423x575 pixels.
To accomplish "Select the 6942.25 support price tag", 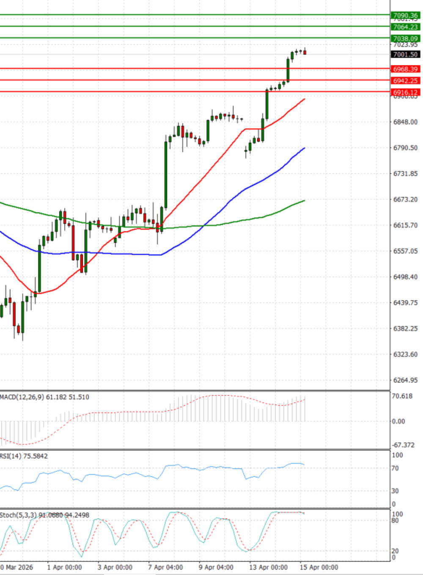I will (405, 80).
